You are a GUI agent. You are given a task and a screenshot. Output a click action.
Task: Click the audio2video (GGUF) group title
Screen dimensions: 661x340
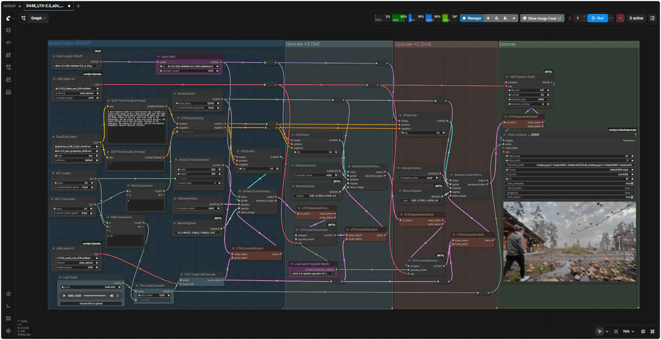(69, 43)
